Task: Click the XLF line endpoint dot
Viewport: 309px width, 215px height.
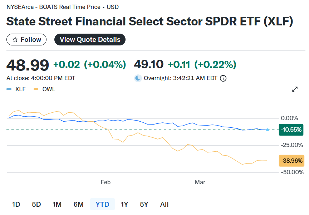Action: [268, 130]
